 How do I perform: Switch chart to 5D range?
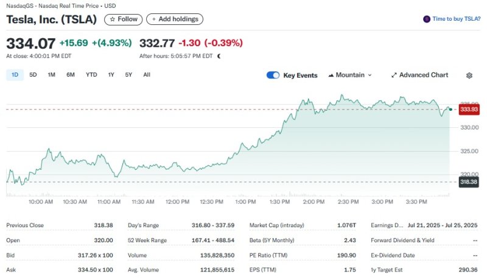(x=33, y=75)
